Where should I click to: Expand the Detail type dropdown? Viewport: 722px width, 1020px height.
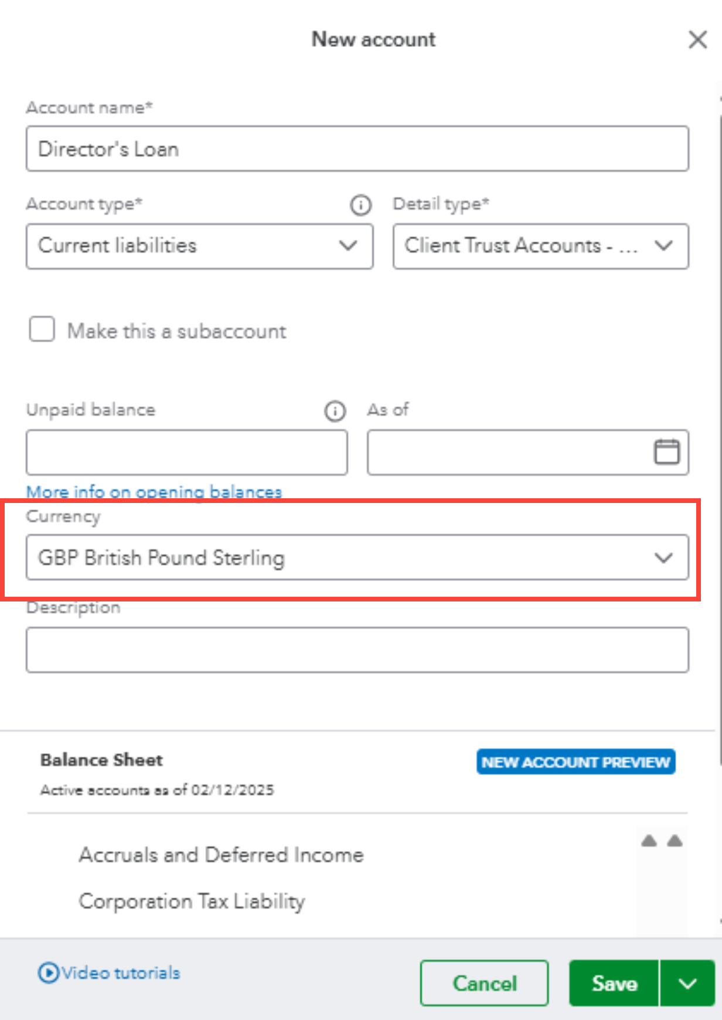540,246
